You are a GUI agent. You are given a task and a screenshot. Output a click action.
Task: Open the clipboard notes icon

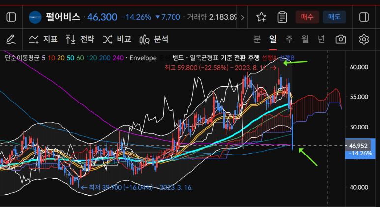(282, 17)
